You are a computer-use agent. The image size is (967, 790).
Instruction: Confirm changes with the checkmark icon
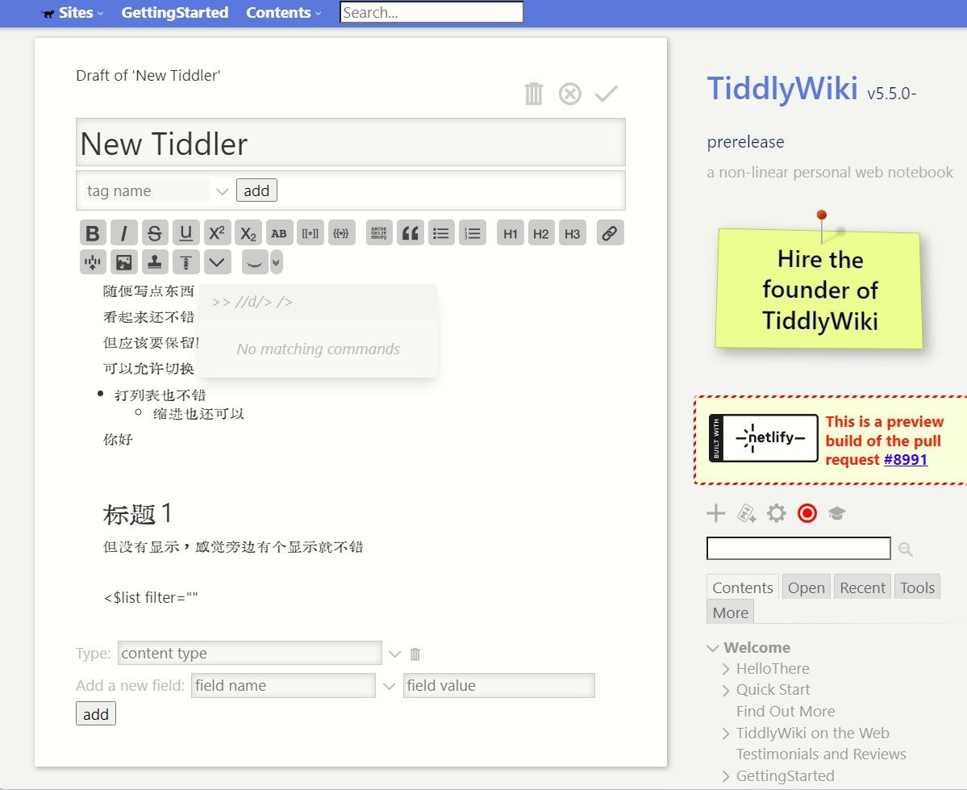click(x=606, y=94)
